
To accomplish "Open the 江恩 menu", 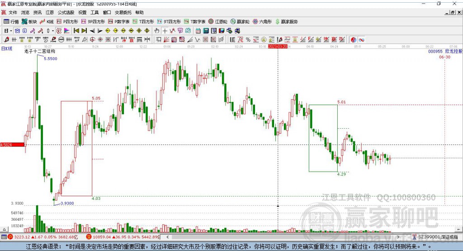I will click(50, 12).
